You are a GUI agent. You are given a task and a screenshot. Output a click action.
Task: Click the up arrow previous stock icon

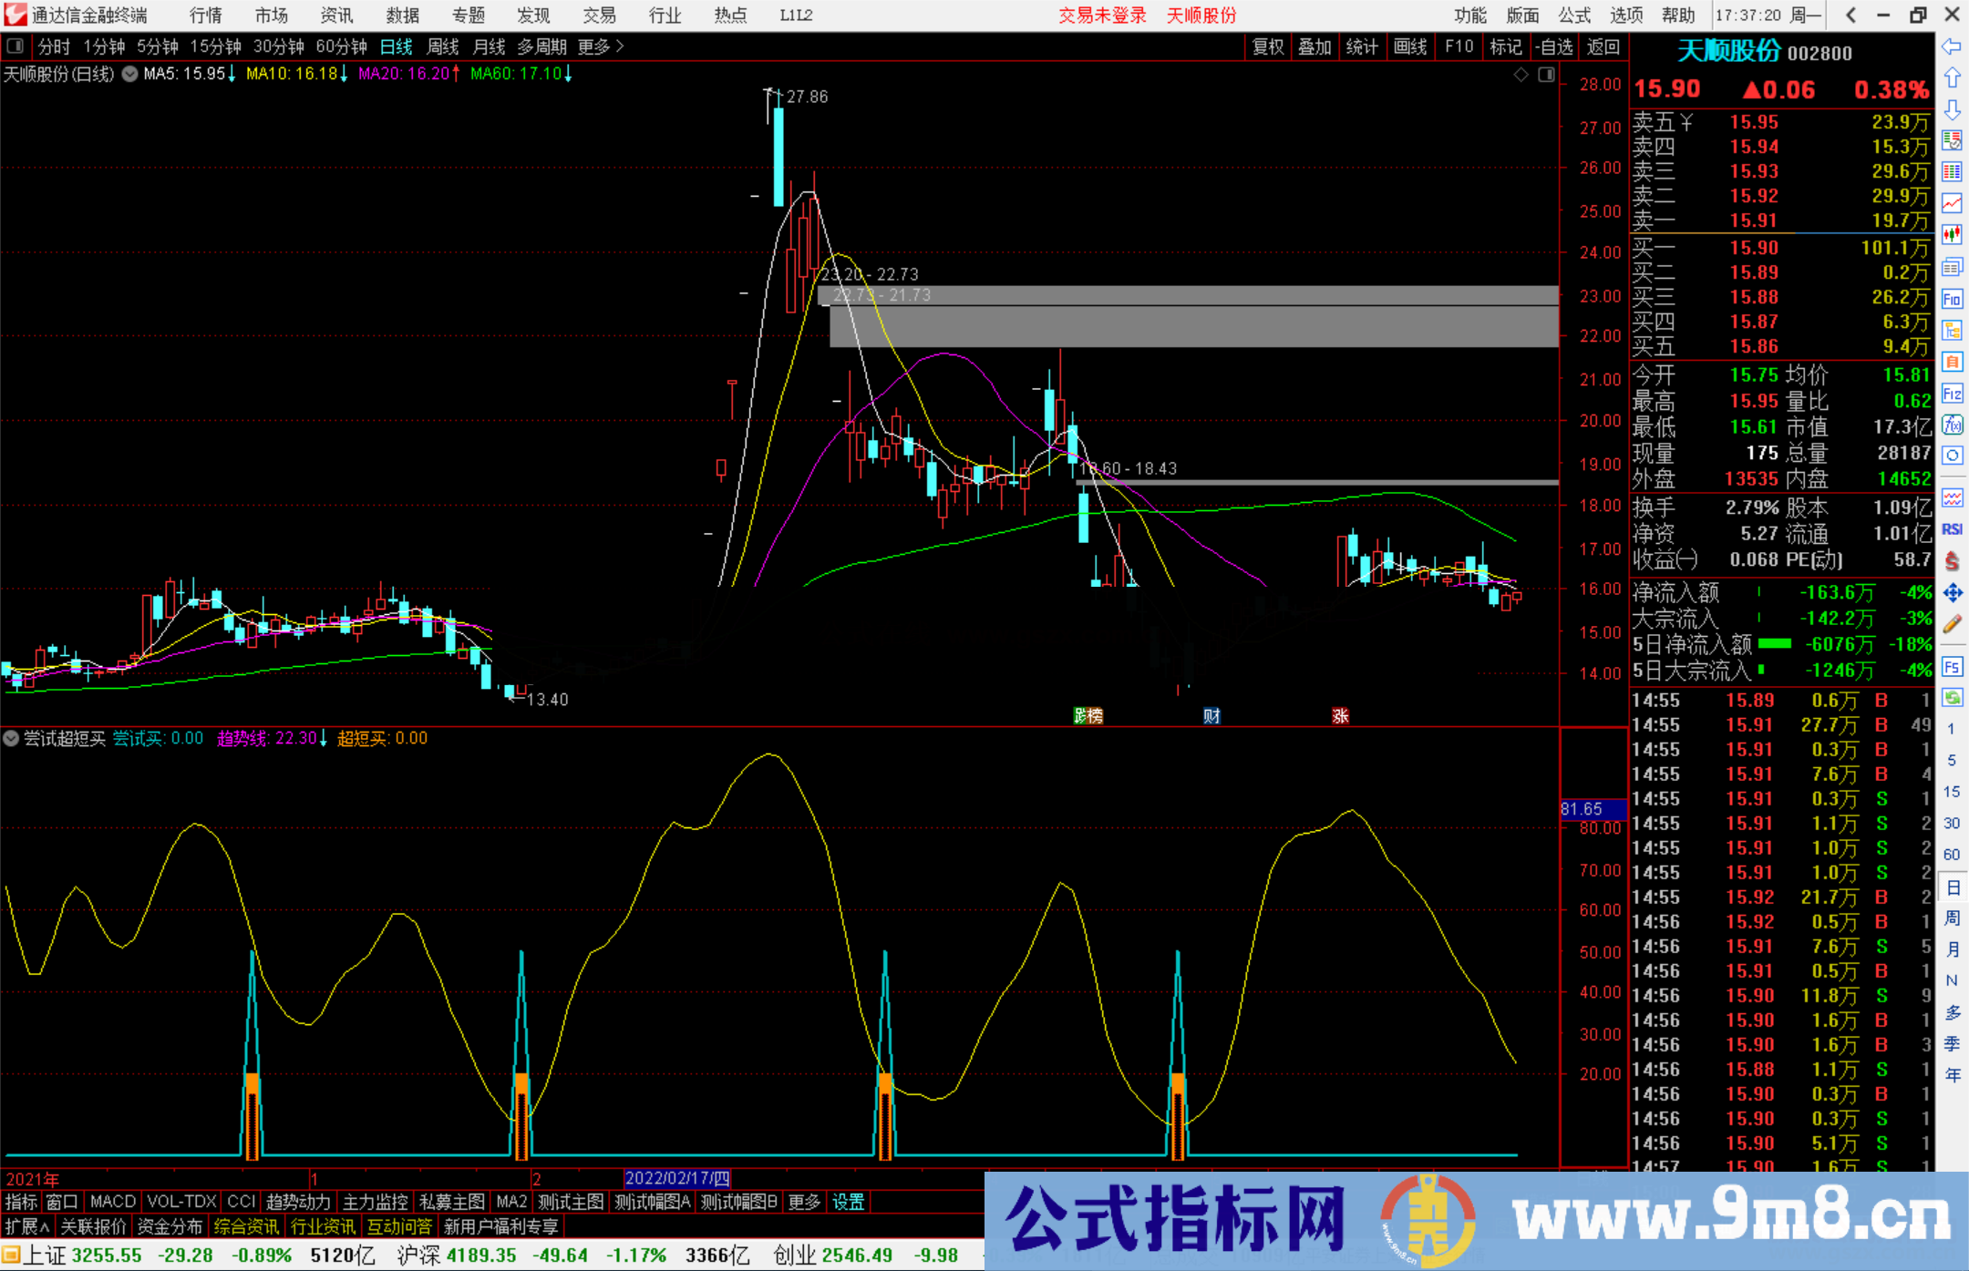pyautogui.click(x=1952, y=77)
